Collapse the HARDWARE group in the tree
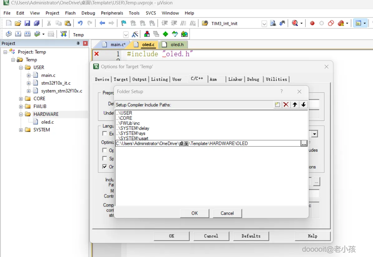The height and width of the screenshot is (257, 373). [21, 114]
